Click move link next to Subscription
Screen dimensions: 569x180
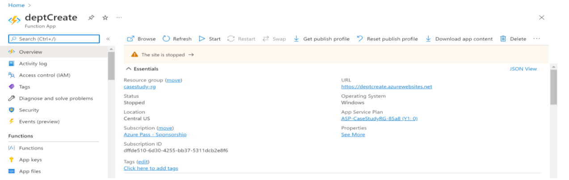pyautogui.click(x=165, y=128)
